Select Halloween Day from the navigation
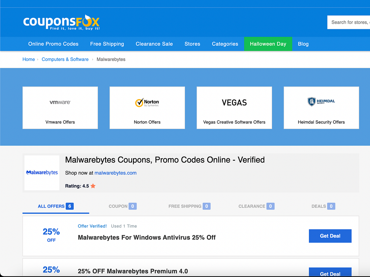The width and height of the screenshot is (370, 277). 268,44
